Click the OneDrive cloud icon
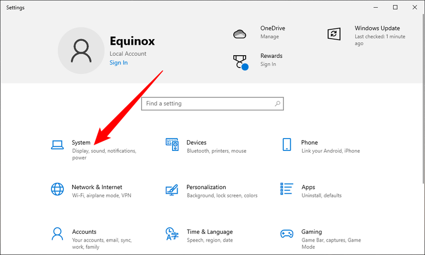This screenshot has width=425, height=255. [240, 34]
